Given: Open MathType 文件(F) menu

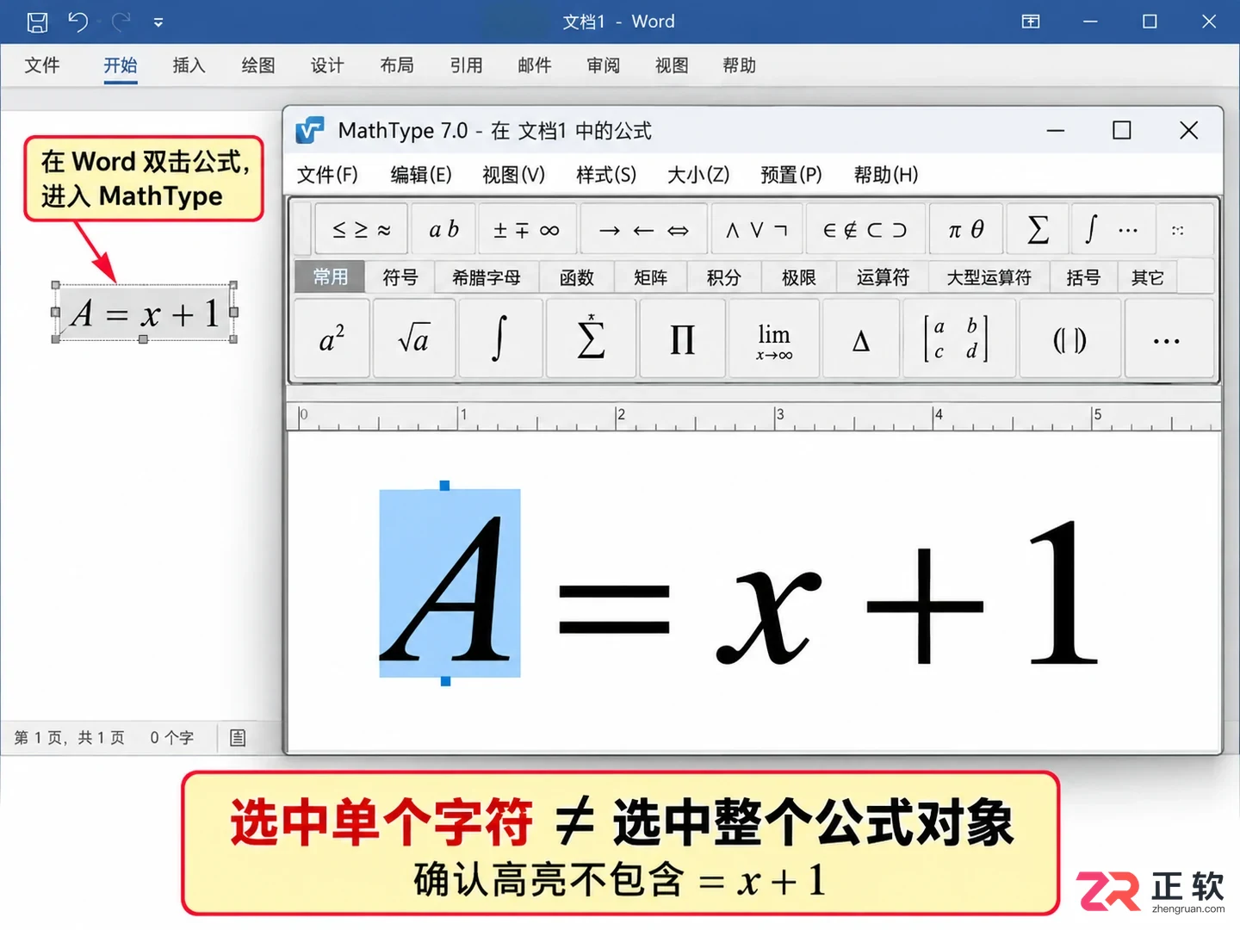Looking at the screenshot, I should pyautogui.click(x=327, y=175).
